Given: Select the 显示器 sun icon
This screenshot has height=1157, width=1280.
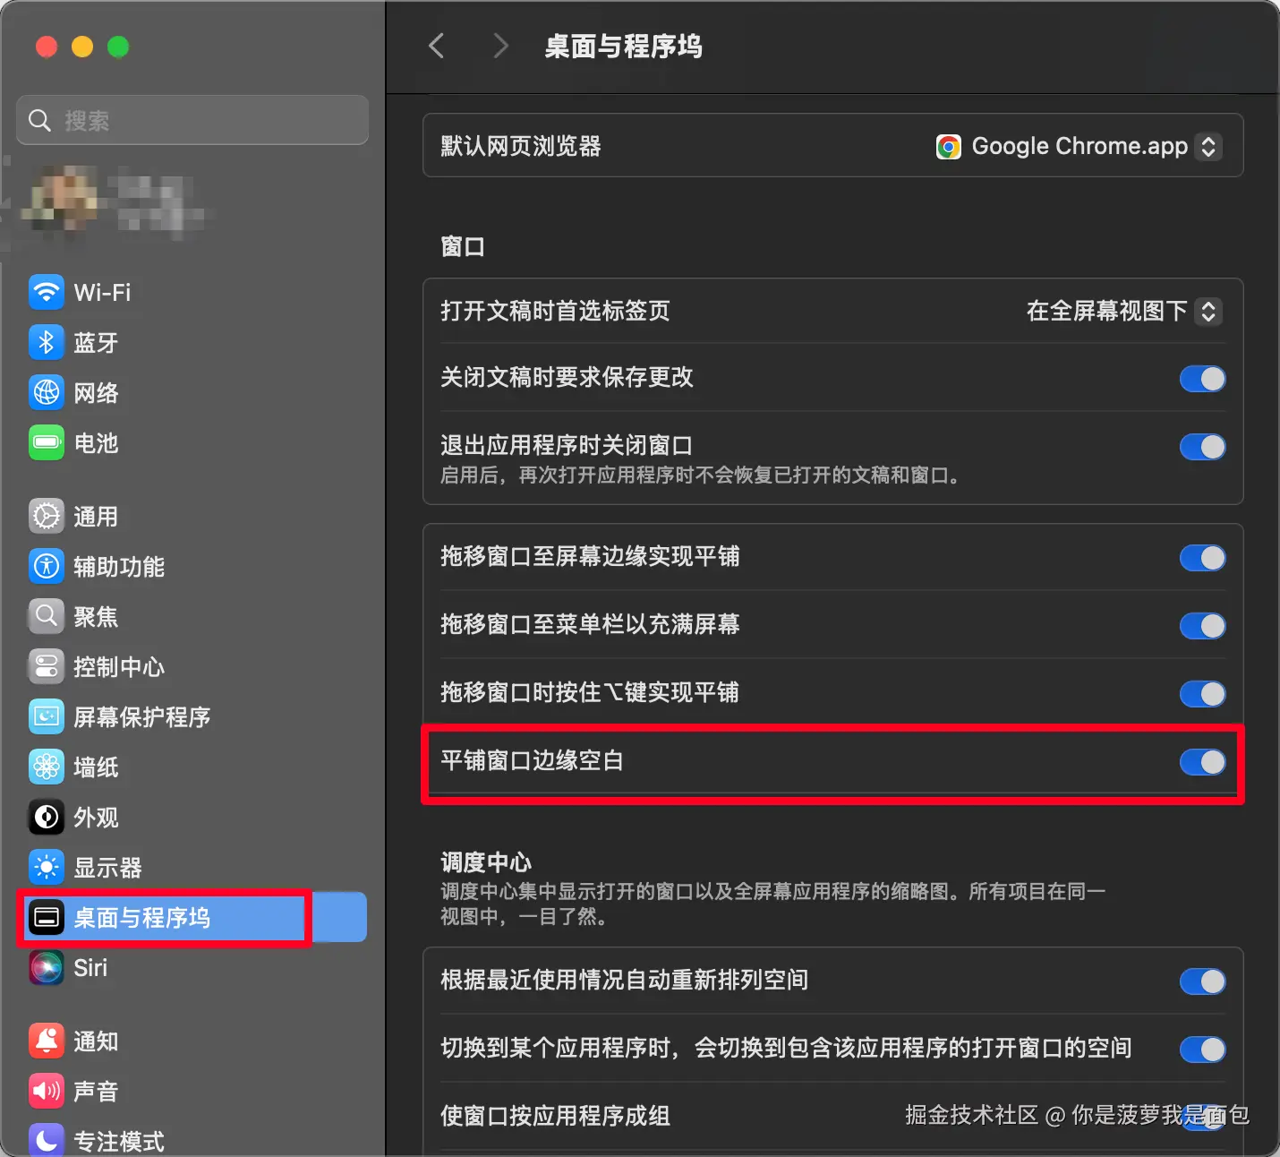Looking at the screenshot, I should 47,867.
